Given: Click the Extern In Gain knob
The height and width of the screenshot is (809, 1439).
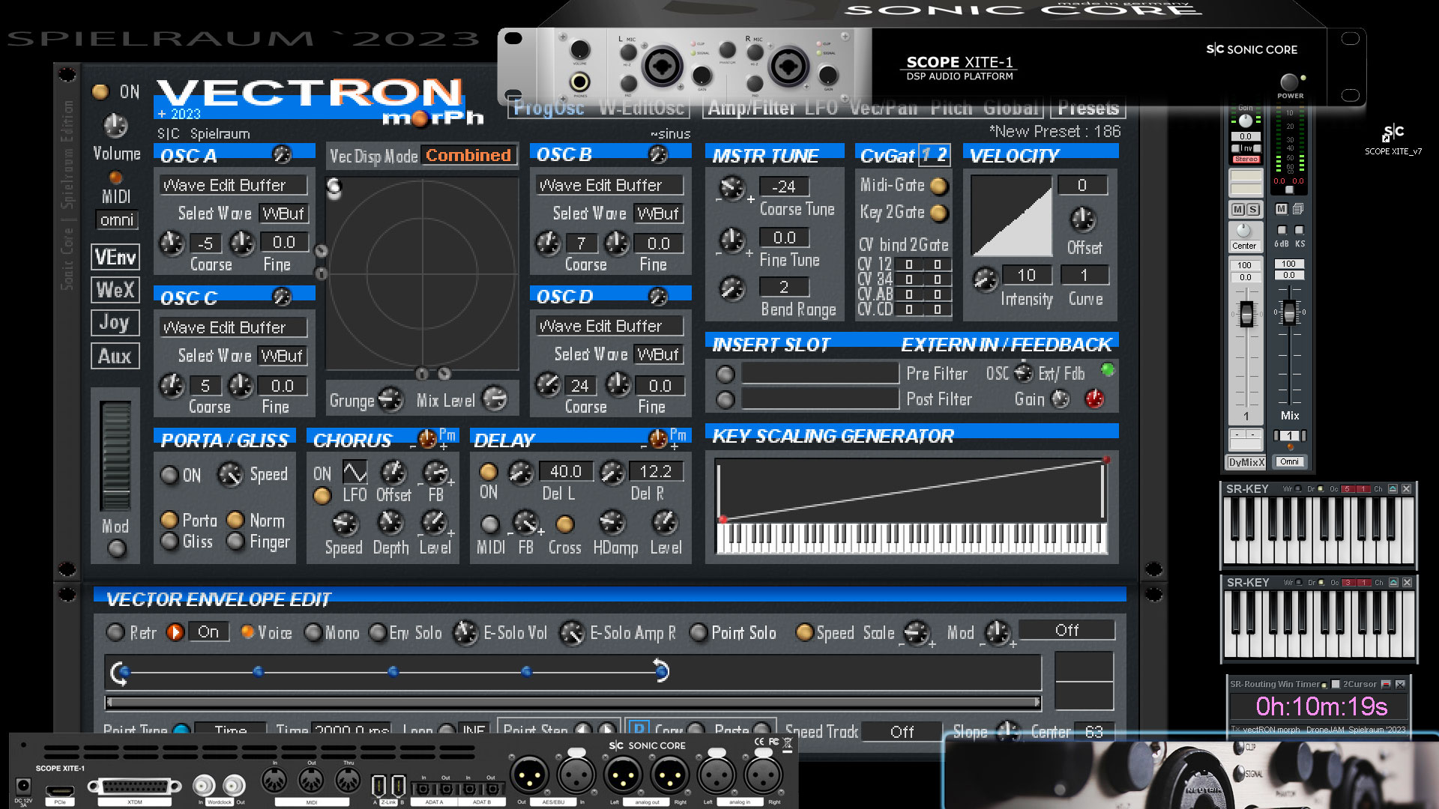Looking at the screenshot, I should click(x=1061, y=399).
